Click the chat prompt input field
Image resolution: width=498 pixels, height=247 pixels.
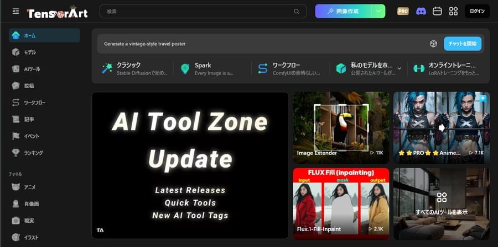pos(263,44)
